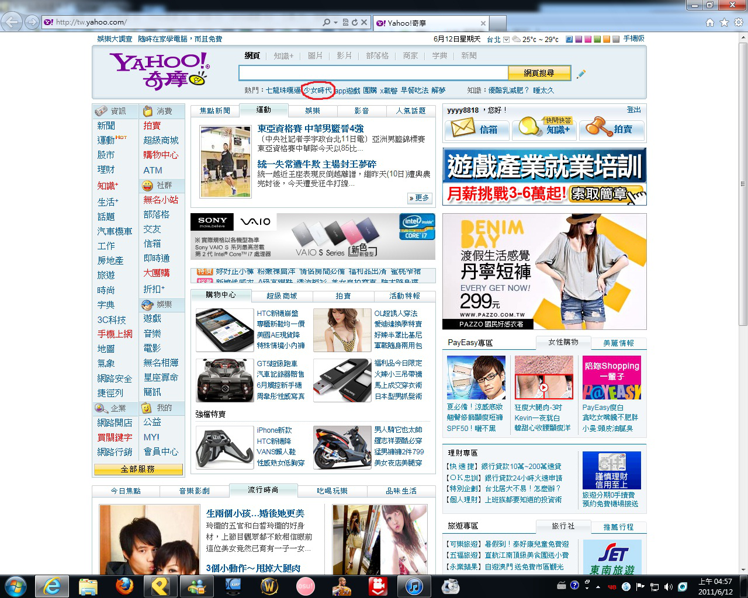Switch search to the 知識+ tab

tap(283, 55)
